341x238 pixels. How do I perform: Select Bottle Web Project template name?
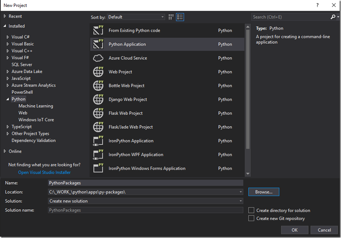pos(126,85)
